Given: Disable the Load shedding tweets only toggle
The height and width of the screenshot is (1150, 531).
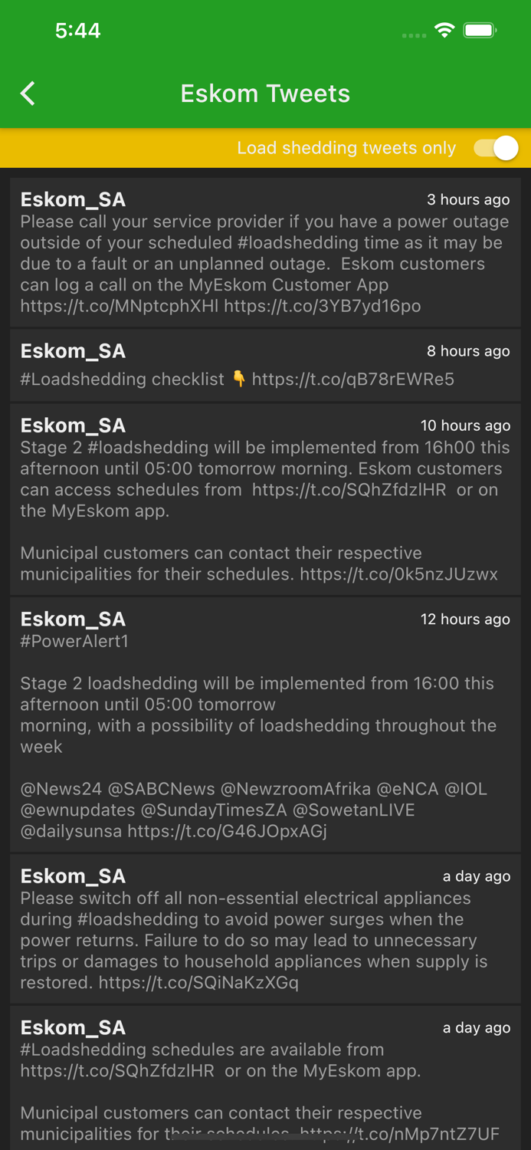Looking at the screenshot, I should tap(494, 147).
